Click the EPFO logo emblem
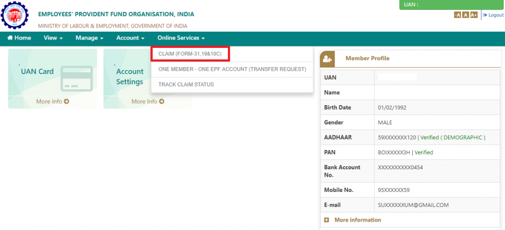Viewport: 505px width, 230px height. pyautogui.click(x=15, y=15)
